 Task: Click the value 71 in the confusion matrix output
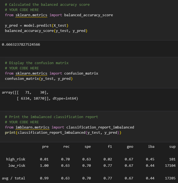pyautogui.click(x=27, y=92)
